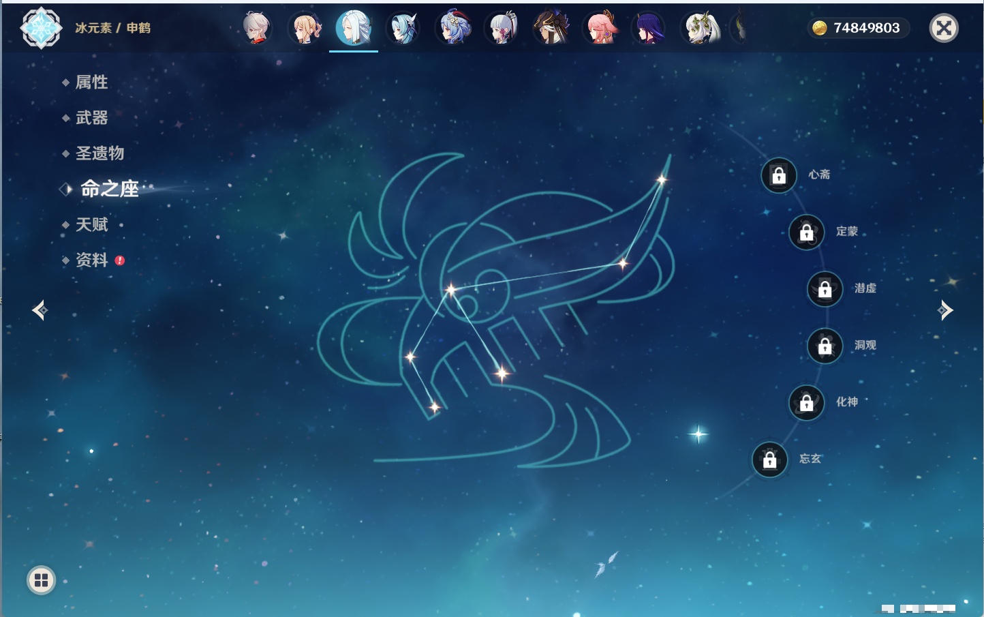Open locked constellation 定蒙 lock icon
The width and height of the screenshot is (984, 617).
[x=807, y=232]
